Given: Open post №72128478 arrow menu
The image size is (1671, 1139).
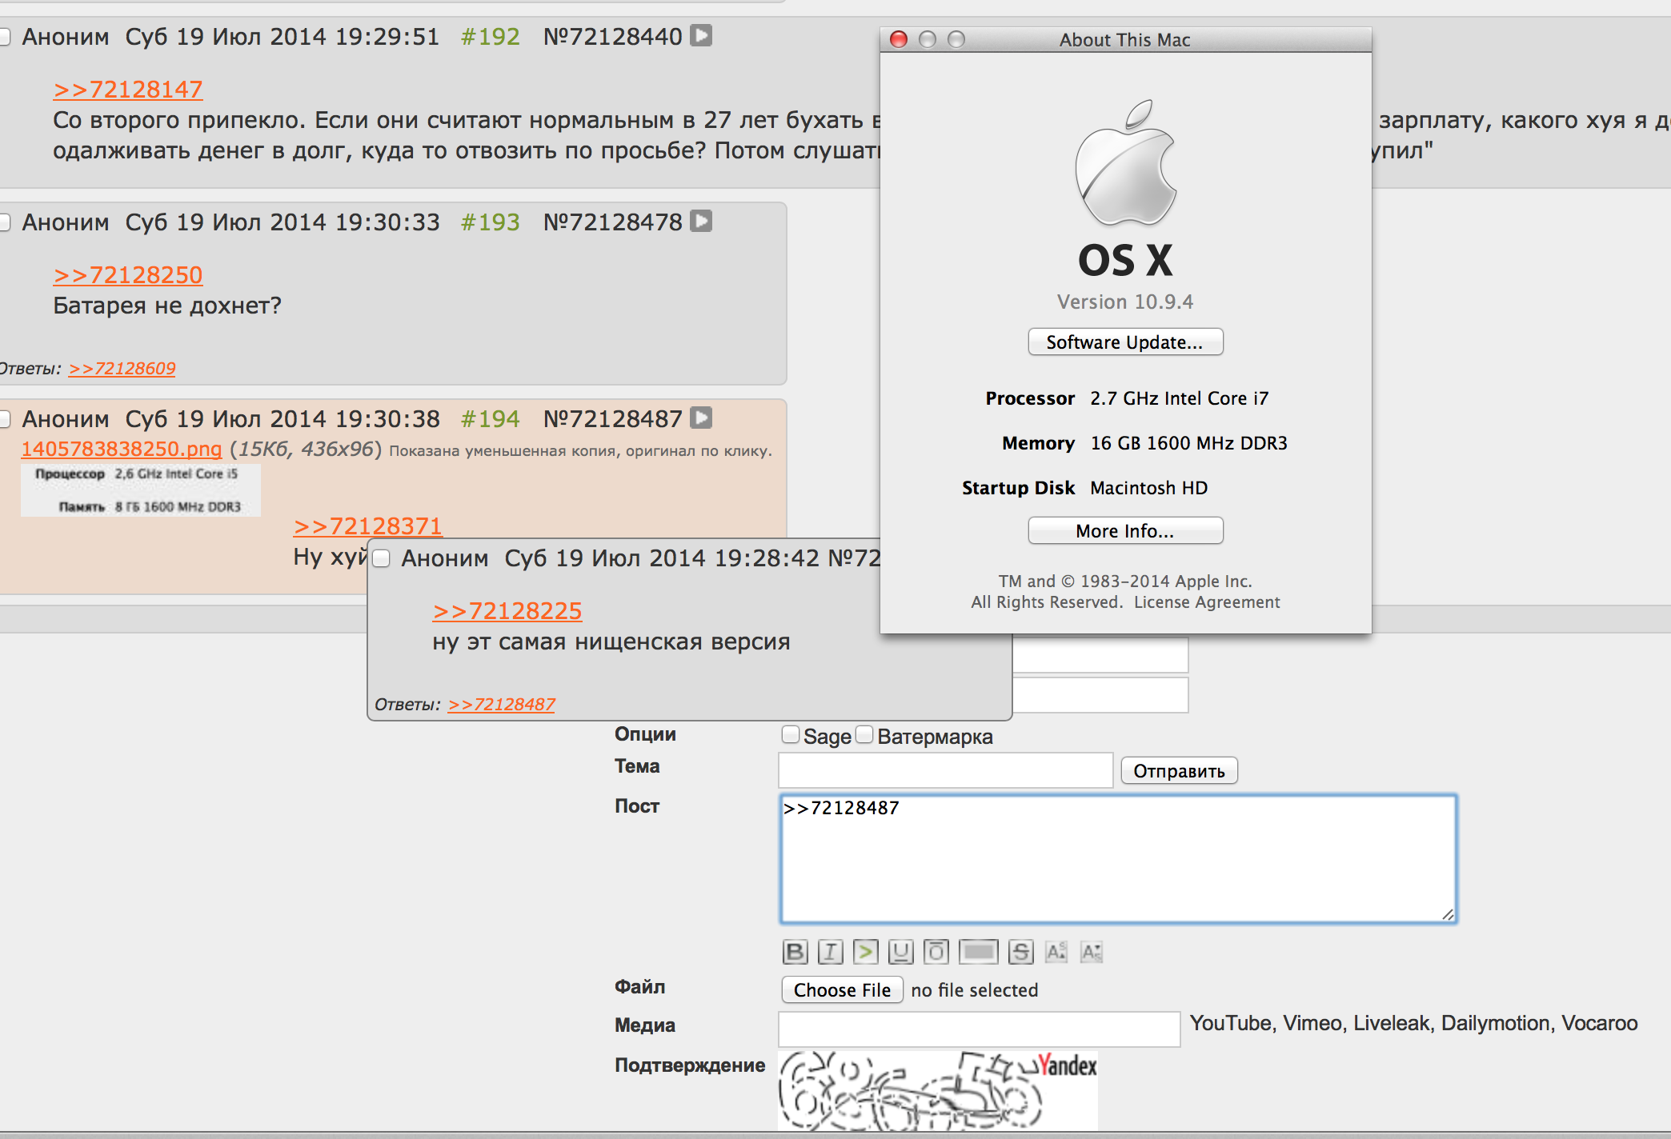Looking at the screenshot, I should click(x=702, y=222).
